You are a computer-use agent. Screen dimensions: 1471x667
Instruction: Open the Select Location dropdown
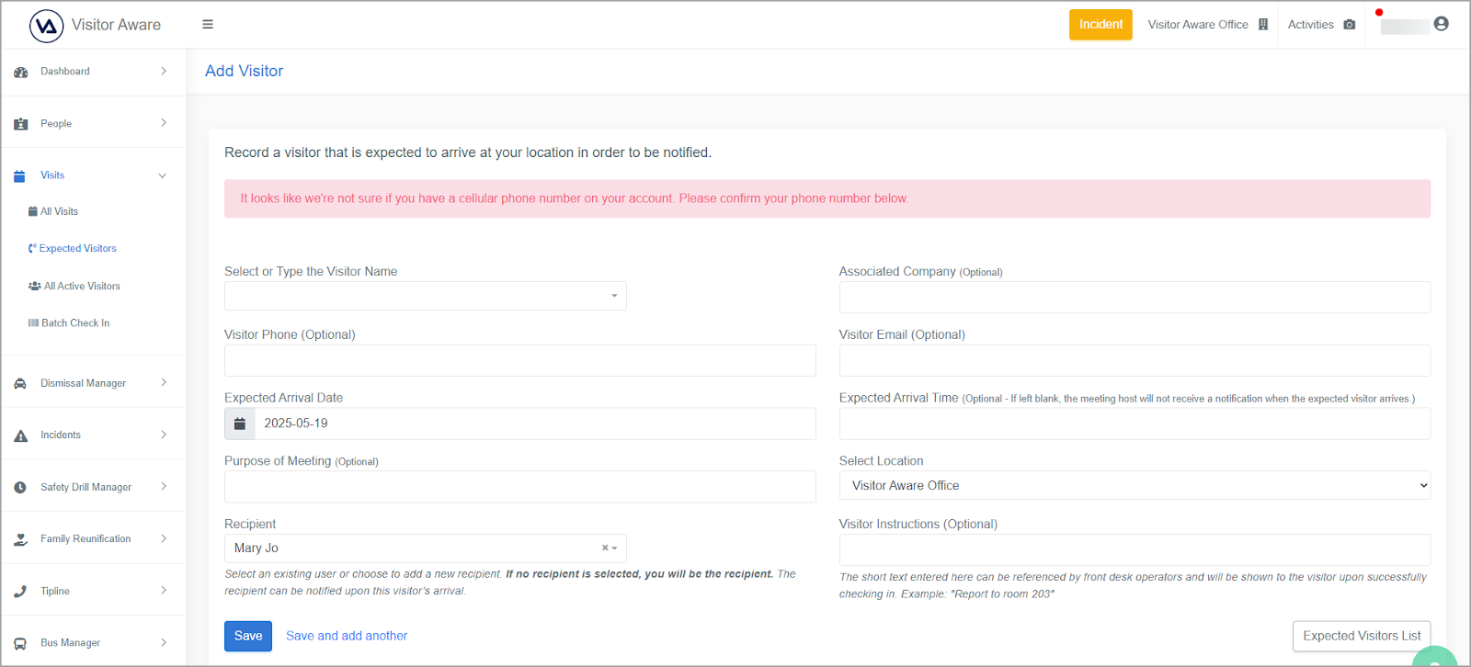(x=1135, y=485)
